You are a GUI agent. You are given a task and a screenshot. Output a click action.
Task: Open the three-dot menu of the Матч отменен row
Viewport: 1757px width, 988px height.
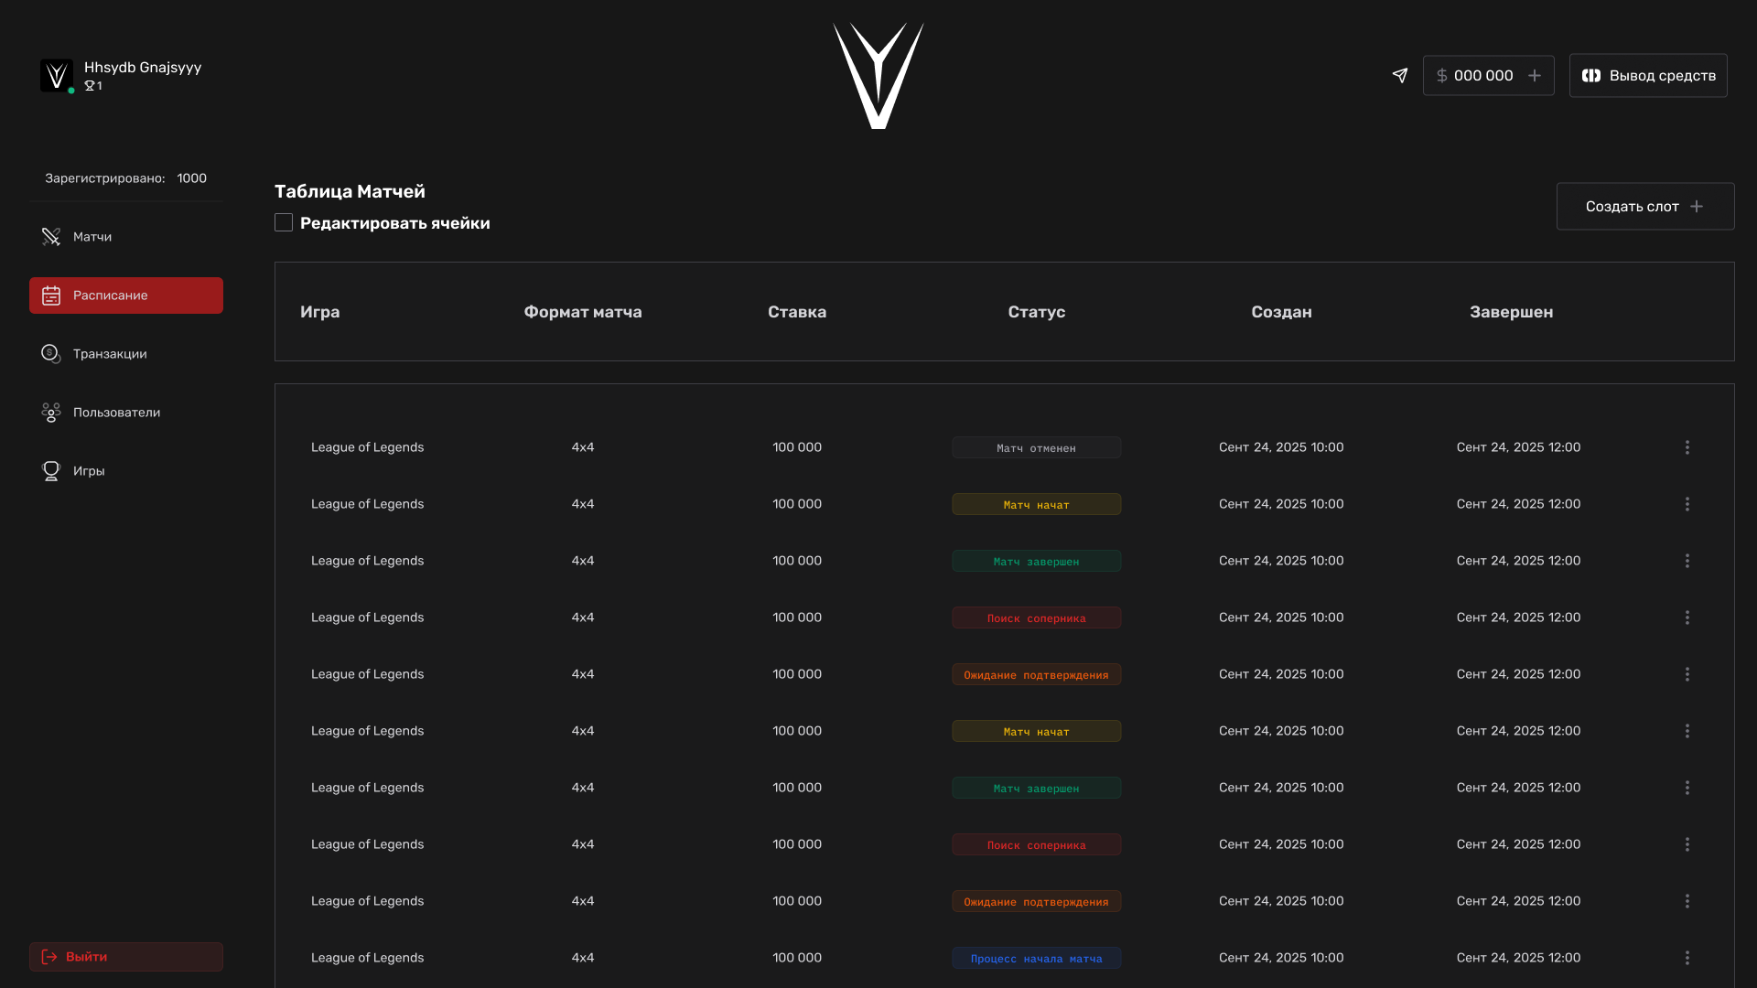coord(1687,447)
